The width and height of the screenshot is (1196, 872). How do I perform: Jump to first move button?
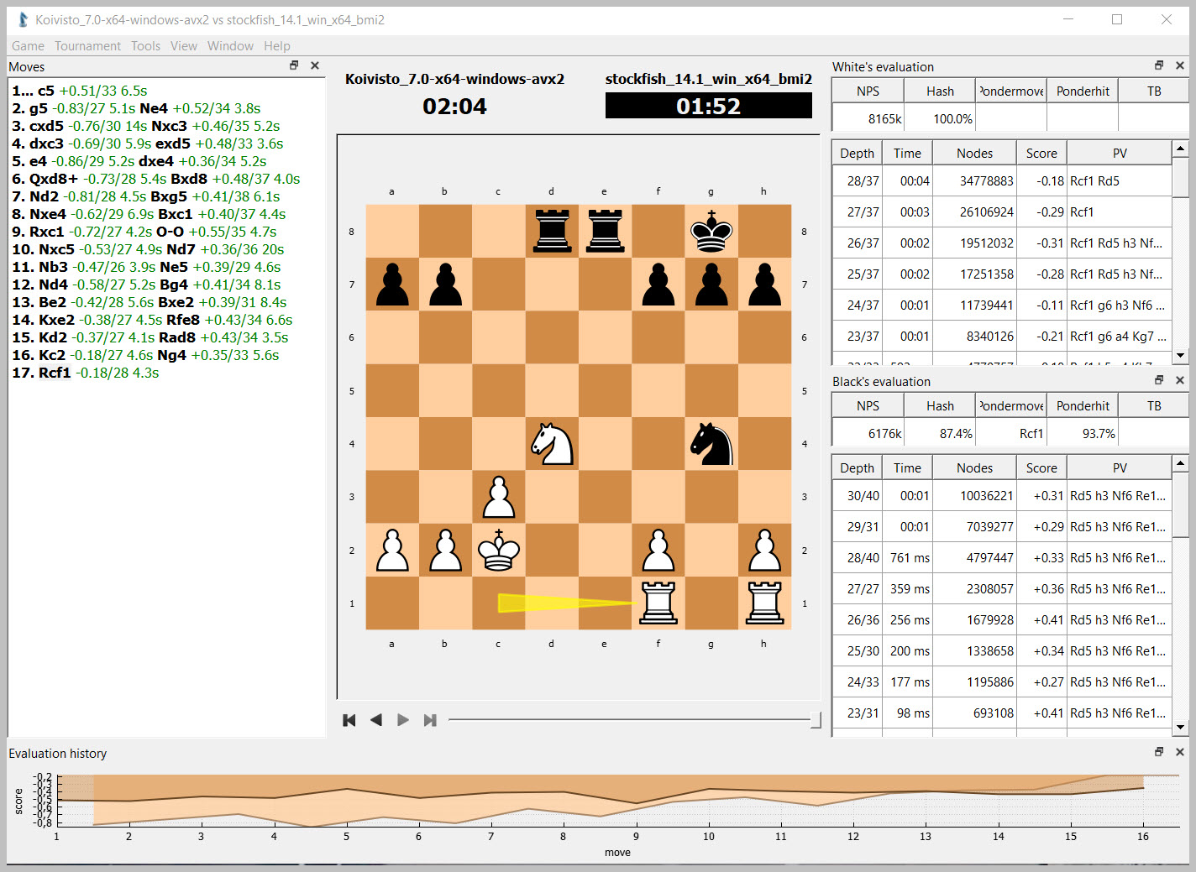[x=349, y=720]
